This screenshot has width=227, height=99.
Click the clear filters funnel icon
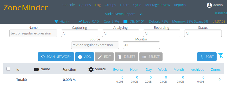(x=220, y=55)
